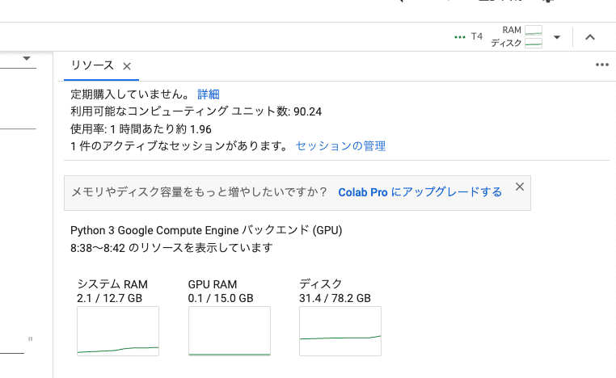616x378 pixels.
Task: Click Colab Pro にアップグレードする link
Action: (420, 192)
